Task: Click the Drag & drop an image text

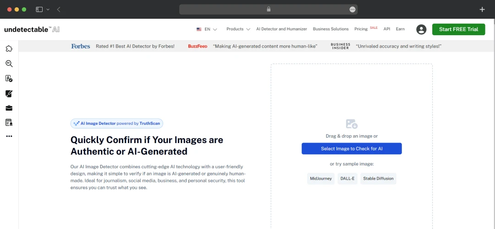Action: coord(352,136)
